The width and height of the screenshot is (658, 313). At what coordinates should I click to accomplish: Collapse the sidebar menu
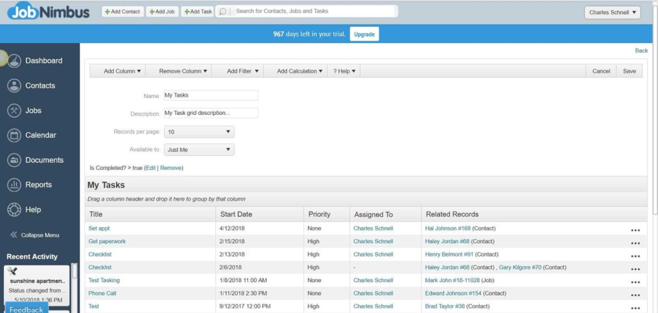[x=35, y=235]
